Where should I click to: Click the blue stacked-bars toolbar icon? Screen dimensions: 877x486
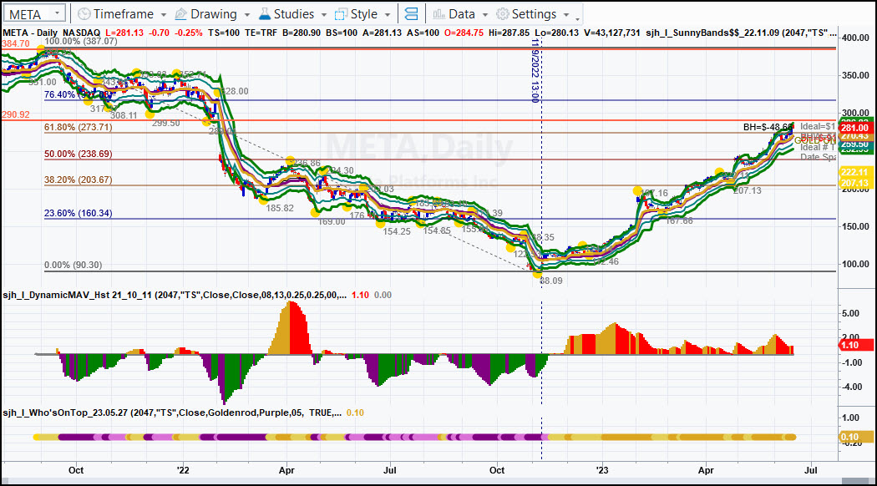(411, 14)
